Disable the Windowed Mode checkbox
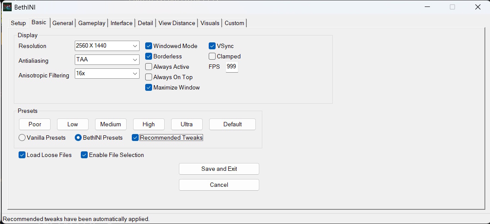 [149, 46]
